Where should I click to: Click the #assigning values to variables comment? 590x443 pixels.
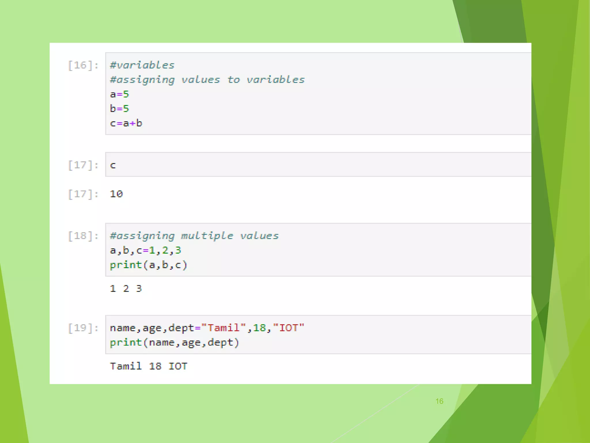click(x=207, y=80)
